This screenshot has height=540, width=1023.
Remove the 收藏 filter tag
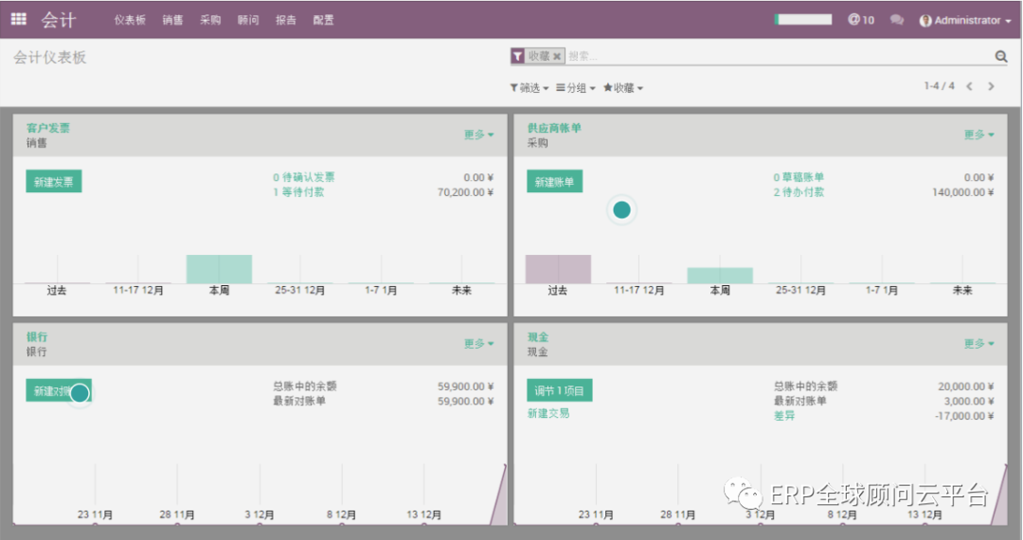tap(557, 57)
